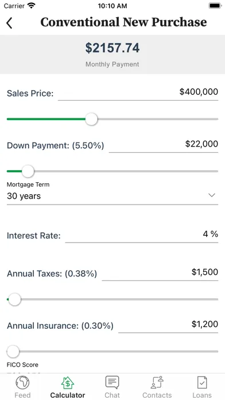Viewport: 225px width, 400px height.
Task: Open the Loans document icon
Action: pyautogui.click(x=202, y=382)
